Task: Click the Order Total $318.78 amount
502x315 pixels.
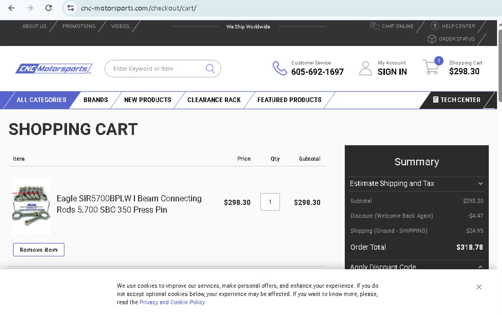Action: click(470, 247)
